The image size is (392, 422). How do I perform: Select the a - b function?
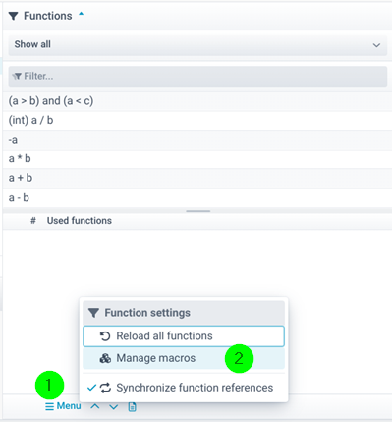(197, 198)
